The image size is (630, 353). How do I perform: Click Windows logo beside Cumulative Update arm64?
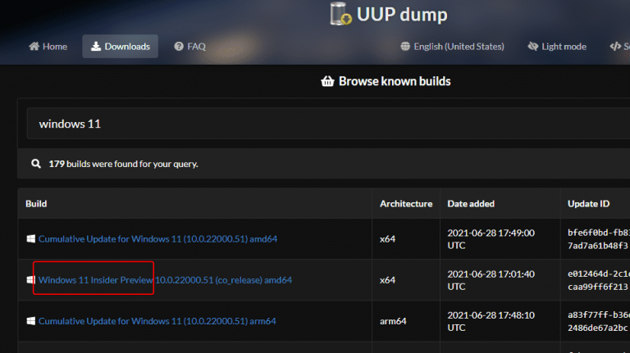click(x=31, y=321)
